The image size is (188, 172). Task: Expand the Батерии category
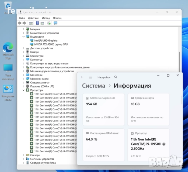coord(24,29)
